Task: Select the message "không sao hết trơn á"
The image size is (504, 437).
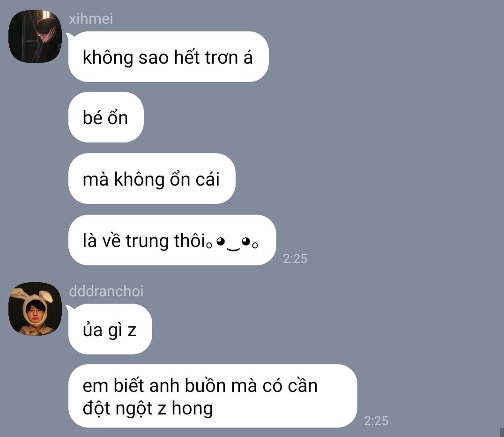Action: click(x=169, y=57)
